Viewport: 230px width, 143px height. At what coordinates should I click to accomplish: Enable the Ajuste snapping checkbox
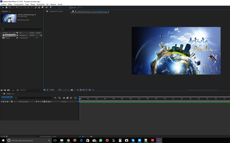tap(70, 8)
